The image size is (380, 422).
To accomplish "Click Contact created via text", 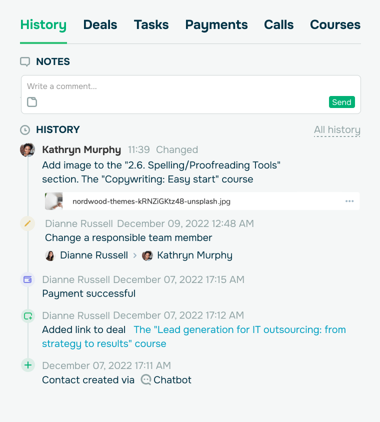I will point(88,380).
